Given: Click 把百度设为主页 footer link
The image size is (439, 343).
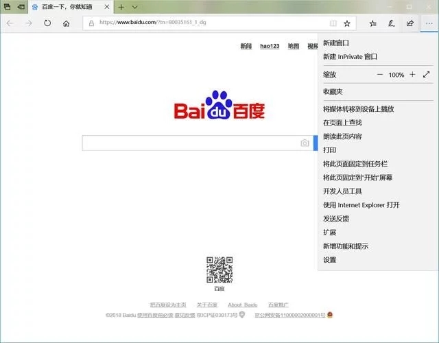Looking at the screenshot, I should tap(168, 305).
